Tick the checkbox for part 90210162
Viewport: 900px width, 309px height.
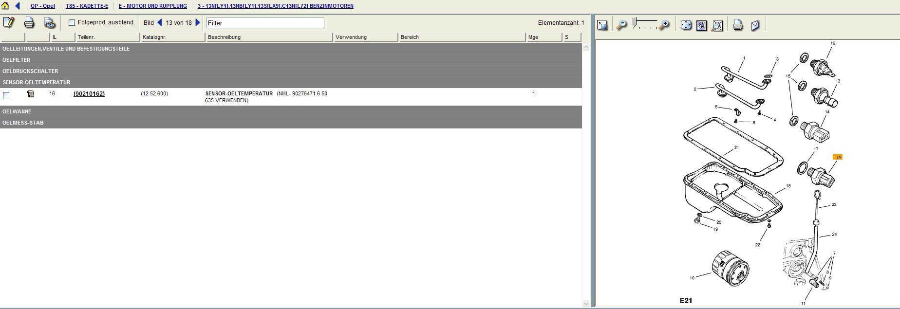6,95
